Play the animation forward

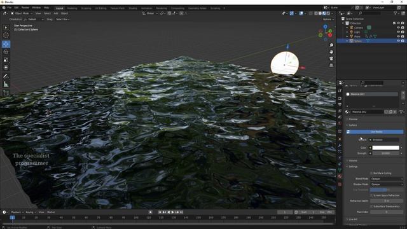pyautogui.click(x=172, y=212)
